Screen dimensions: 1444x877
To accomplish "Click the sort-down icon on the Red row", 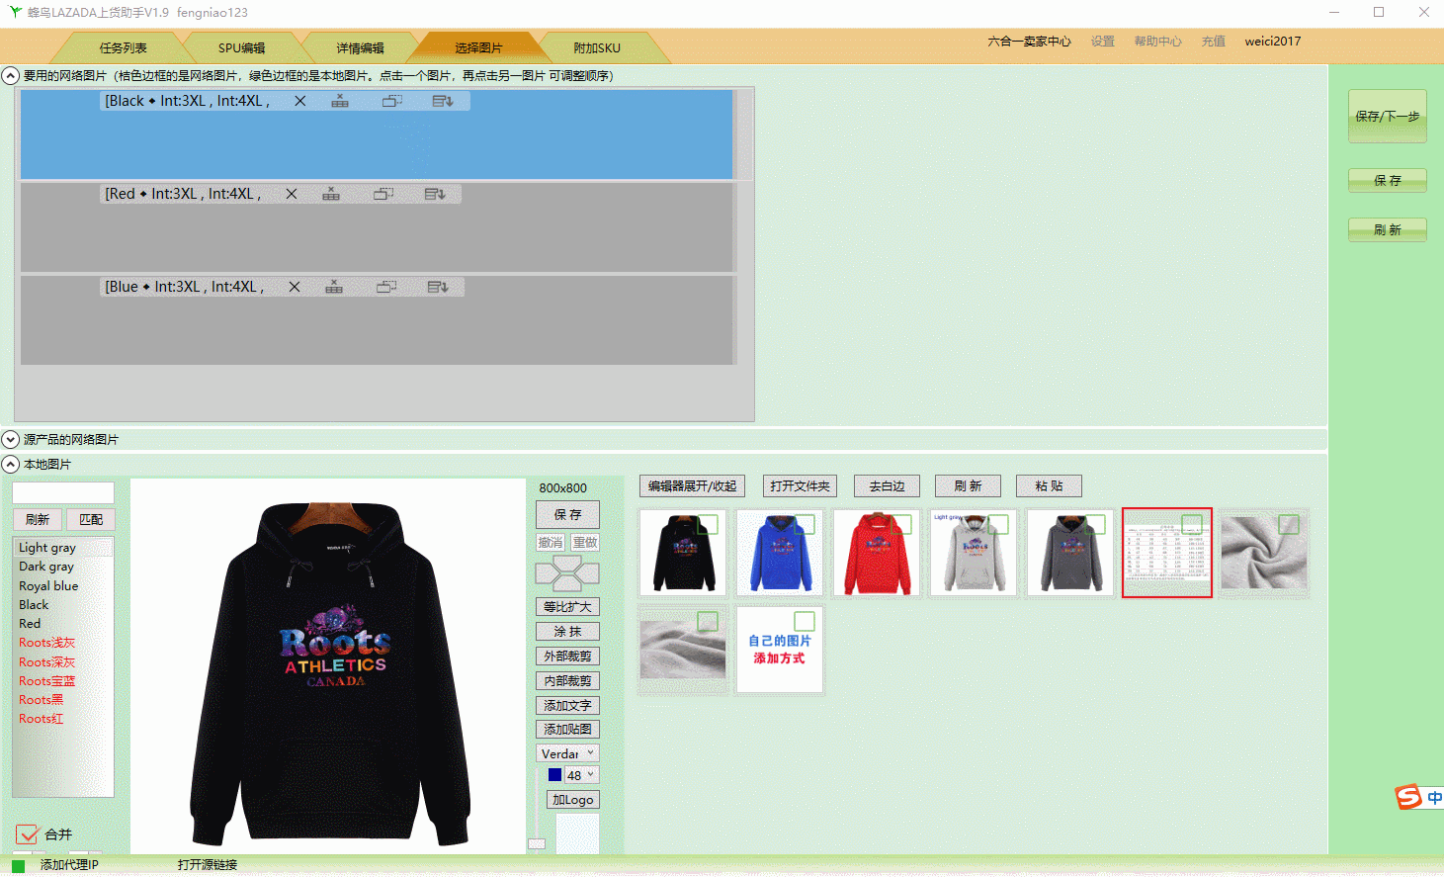I will click(x=435, y=194).
